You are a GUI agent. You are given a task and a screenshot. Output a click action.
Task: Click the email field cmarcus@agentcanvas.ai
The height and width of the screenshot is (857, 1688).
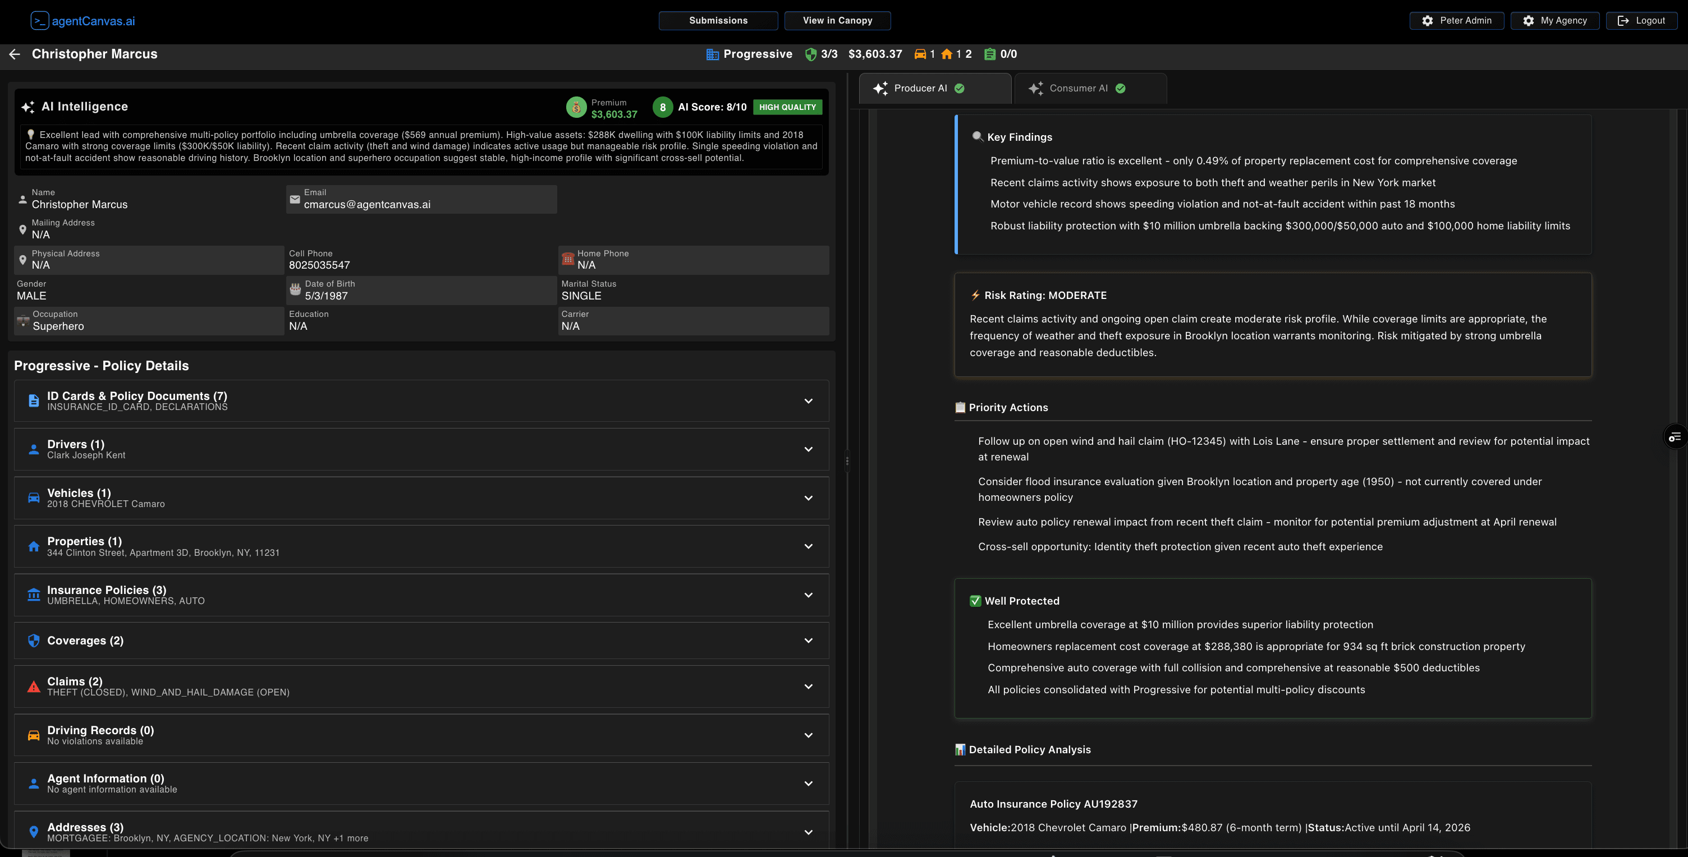coord(421,199)
